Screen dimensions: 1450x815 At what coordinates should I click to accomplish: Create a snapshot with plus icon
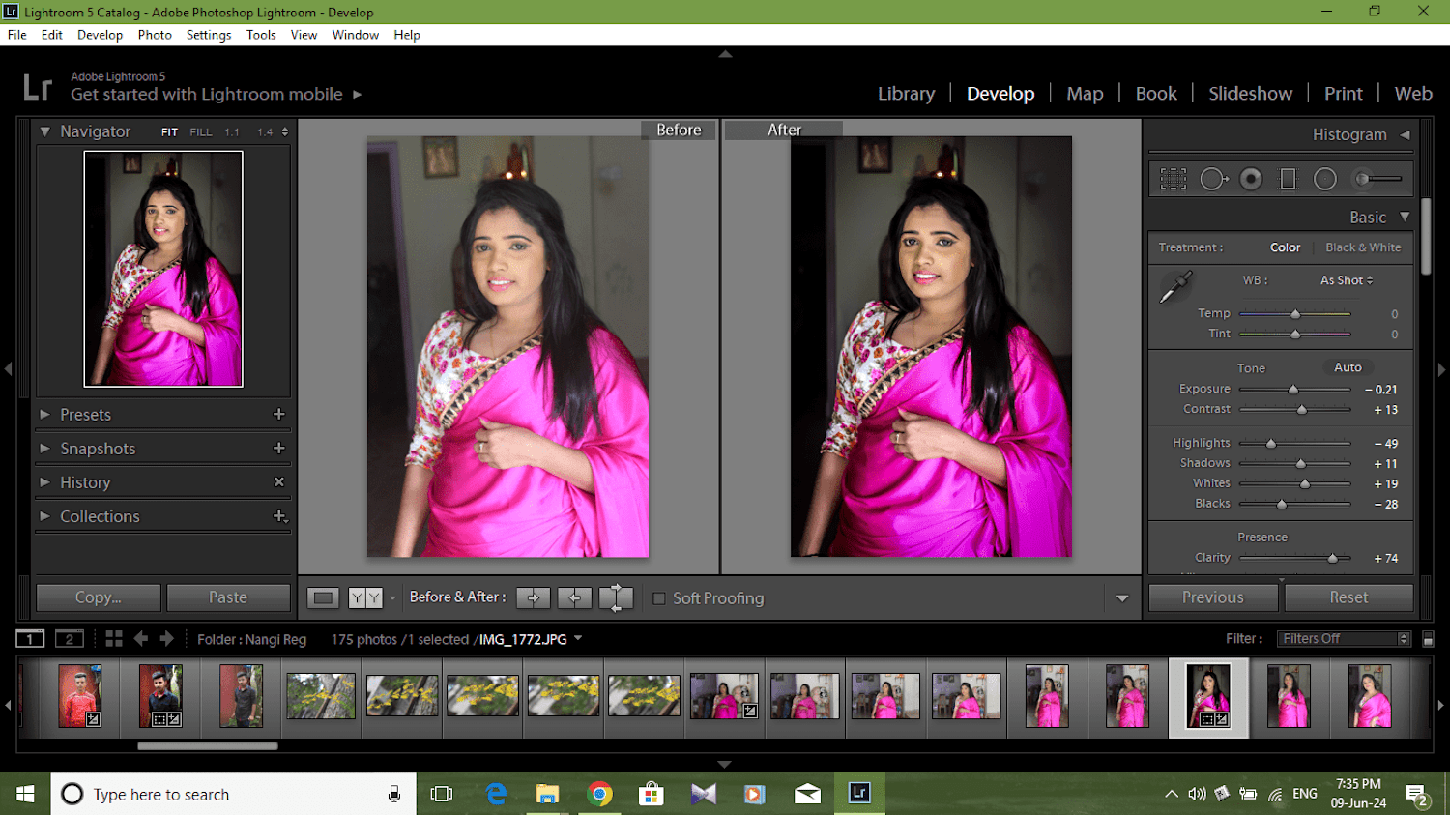279,448
